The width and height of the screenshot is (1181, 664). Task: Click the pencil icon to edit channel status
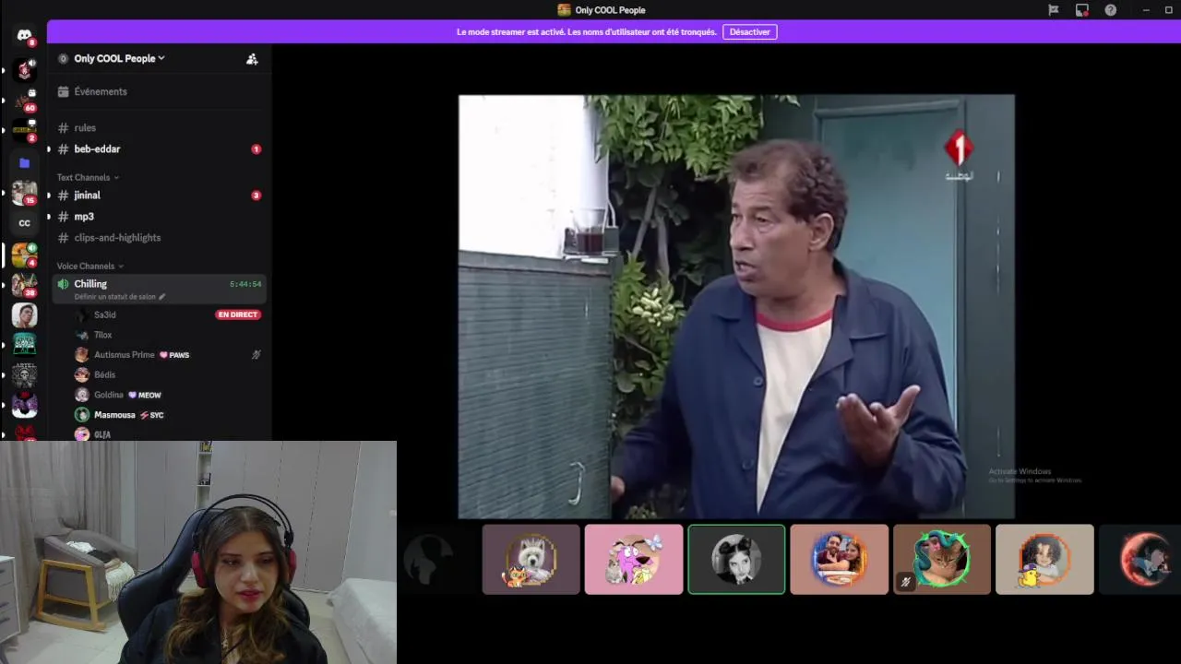coord(162,297)
